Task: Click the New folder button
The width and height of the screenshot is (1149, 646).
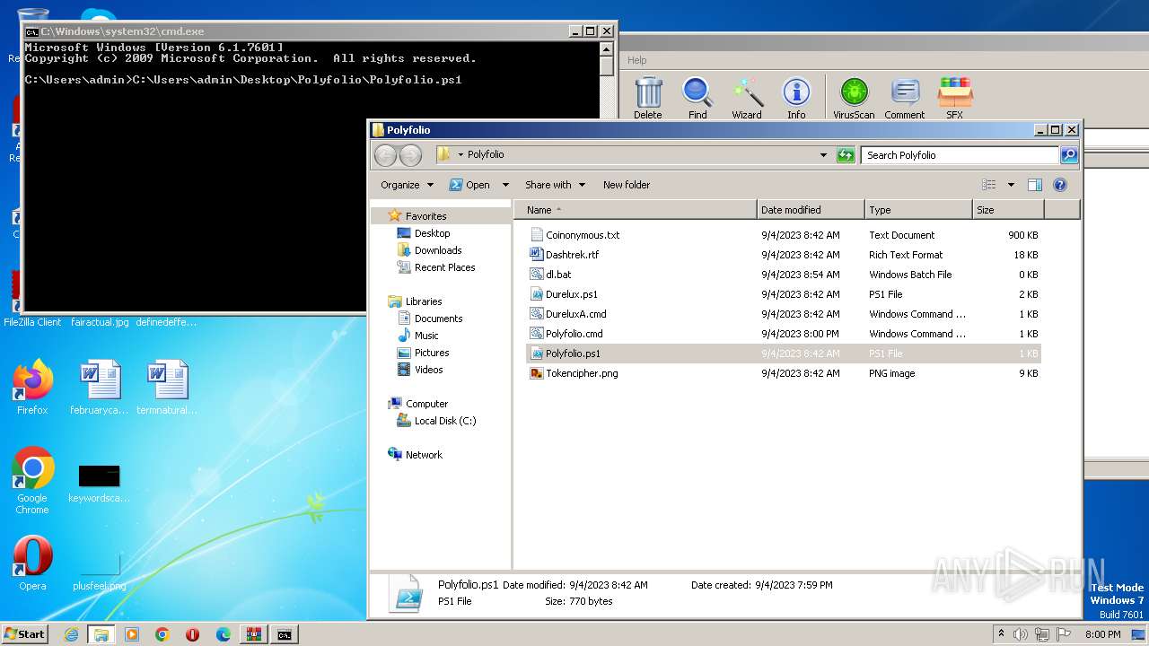Action: point(627,185)
